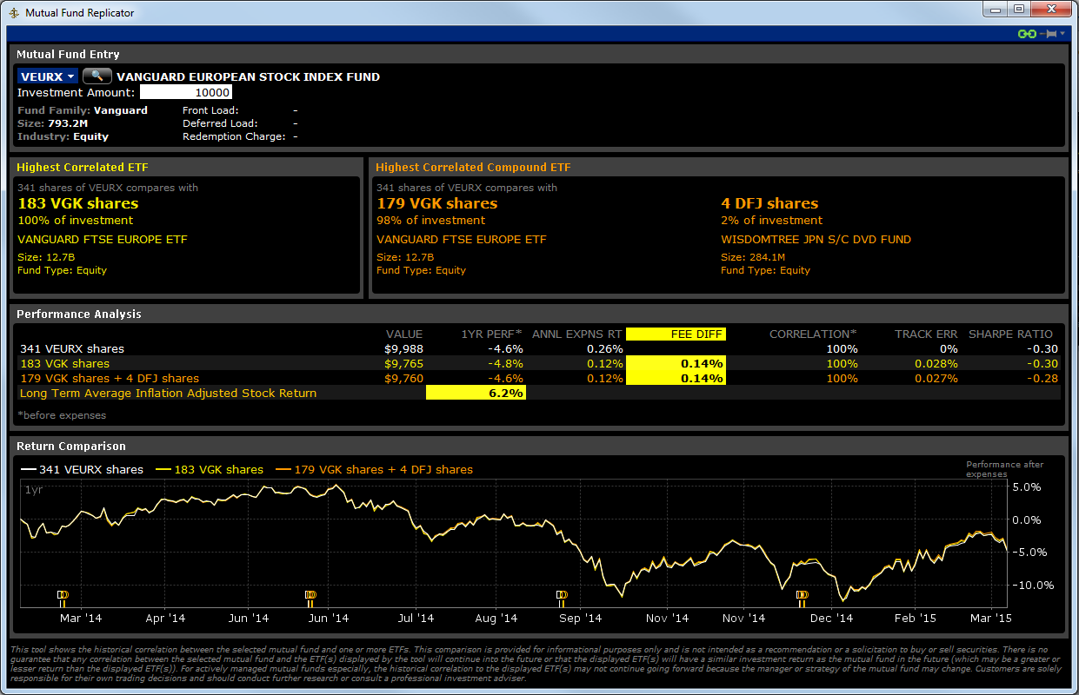The width and height of the screenshot is (1079, 695).
Task: Click the -0.28 Sharpe ratio cell
Action: 1042,378
